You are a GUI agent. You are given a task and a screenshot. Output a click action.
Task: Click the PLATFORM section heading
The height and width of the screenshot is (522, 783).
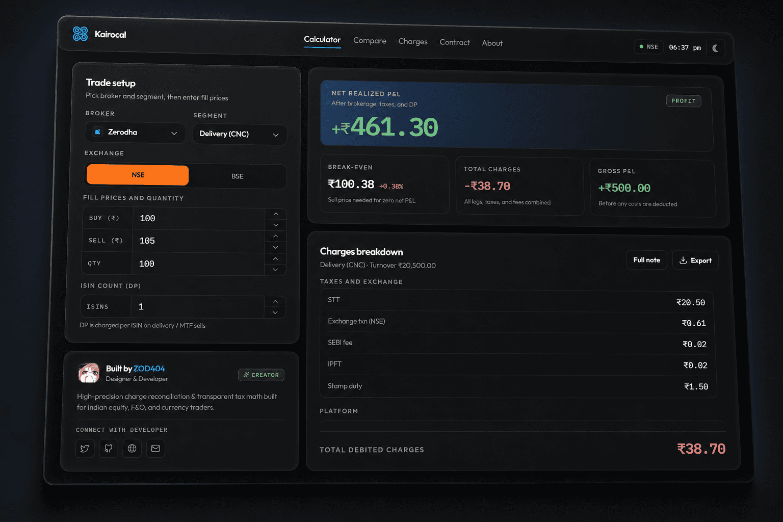coord(339,411)
